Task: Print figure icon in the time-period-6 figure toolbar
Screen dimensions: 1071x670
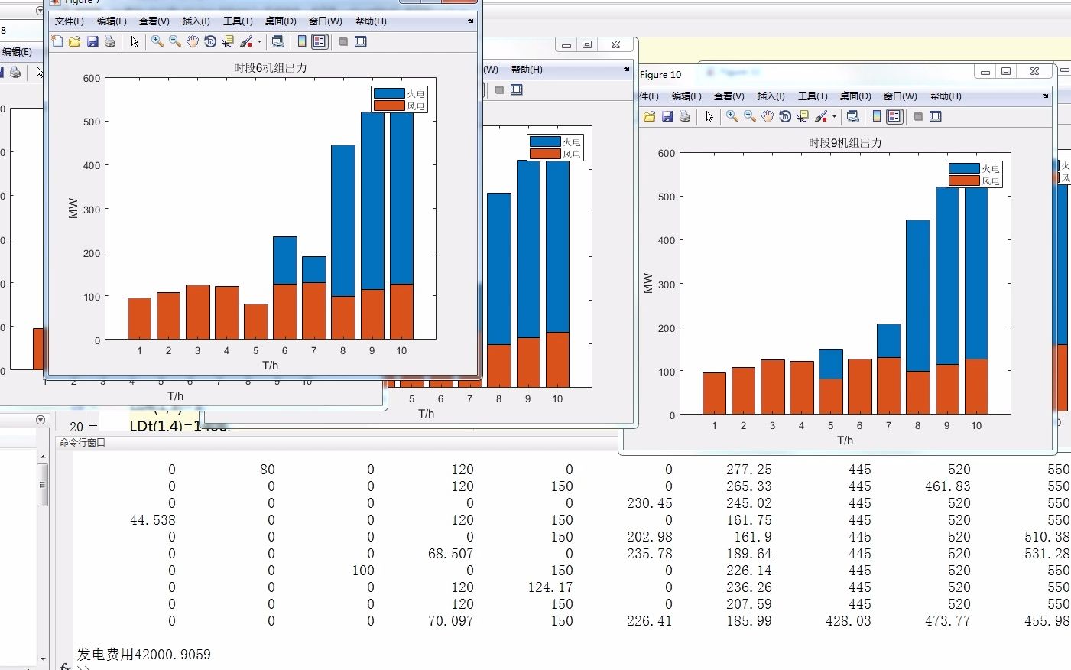Action: point(110,41)
